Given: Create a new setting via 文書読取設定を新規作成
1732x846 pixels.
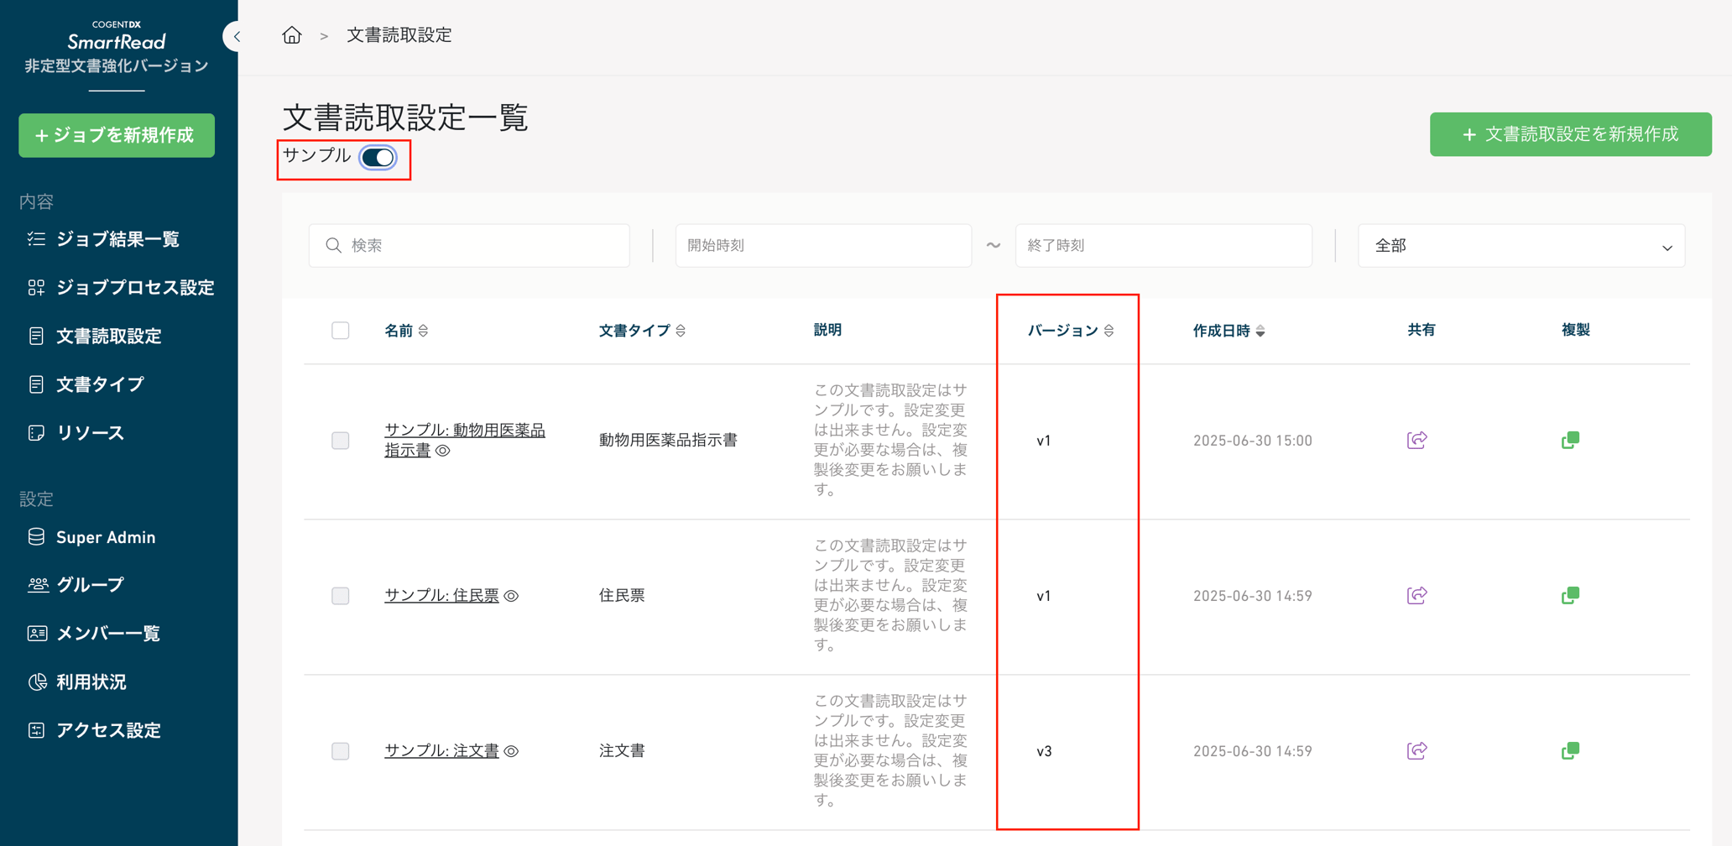Looking at the screenshot, I should [x=1569, y=133].
